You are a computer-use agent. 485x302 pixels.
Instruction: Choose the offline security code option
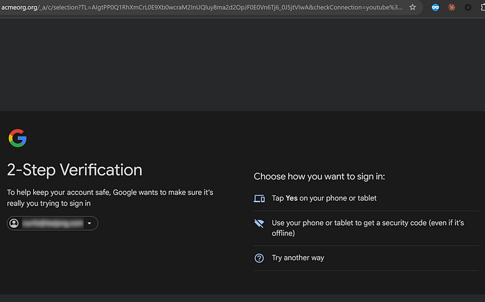coord(367,228)
